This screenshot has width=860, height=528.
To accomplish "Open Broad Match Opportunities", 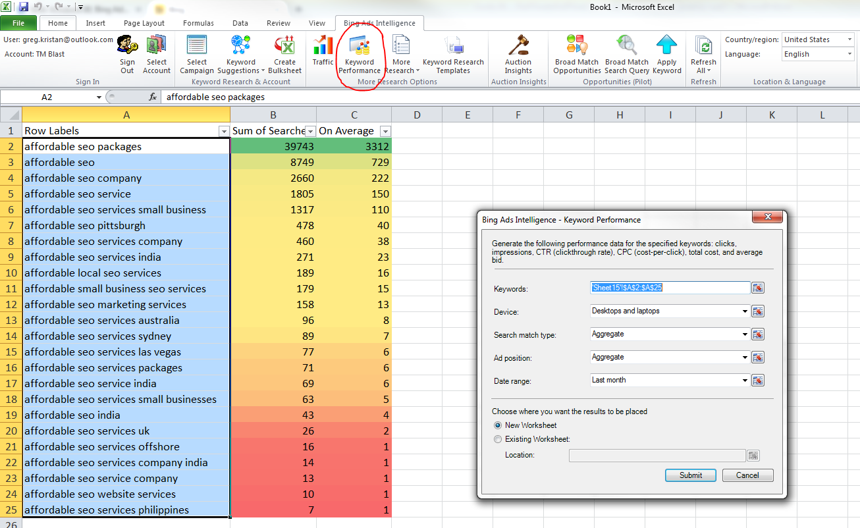I will coord(577,55).
